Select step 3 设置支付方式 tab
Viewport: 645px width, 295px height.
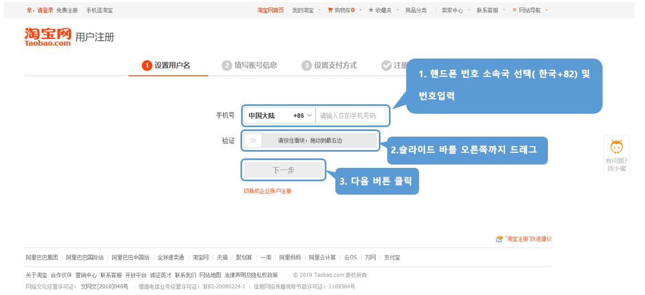(329, 66)
